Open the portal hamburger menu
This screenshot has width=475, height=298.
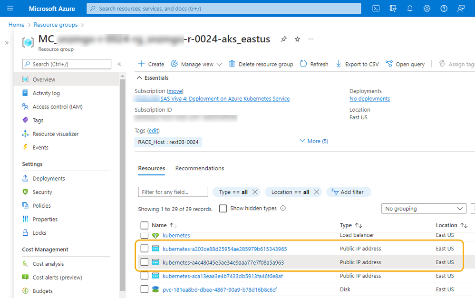click(x=10, y=9)
